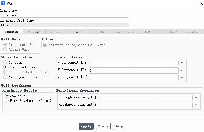The width and height of the screenshot is (204, 132).
Task: Open the Roughness Constant dropdown arrow
Action: pos(196,105)
